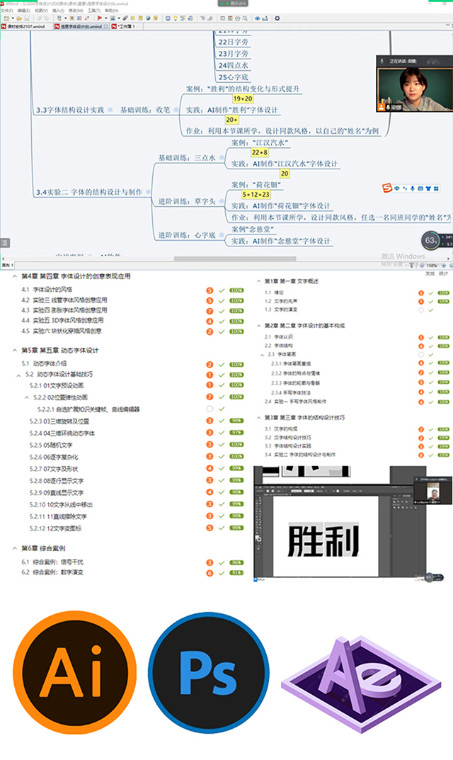The width and height of the screenshot is (453, 760).
Task: Switch to the *工作簿 1 tab
Action: tap(124, 27)
